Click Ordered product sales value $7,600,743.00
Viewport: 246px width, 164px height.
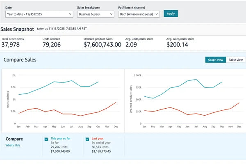[x=102, y=45]
